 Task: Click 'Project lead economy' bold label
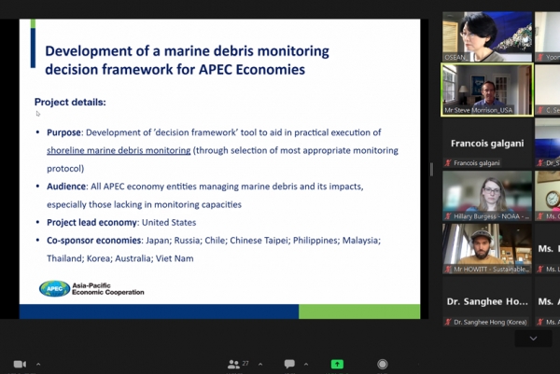[x=91, y=223]
